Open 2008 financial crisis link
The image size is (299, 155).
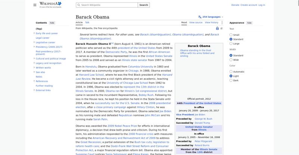(x=141, y=134)
